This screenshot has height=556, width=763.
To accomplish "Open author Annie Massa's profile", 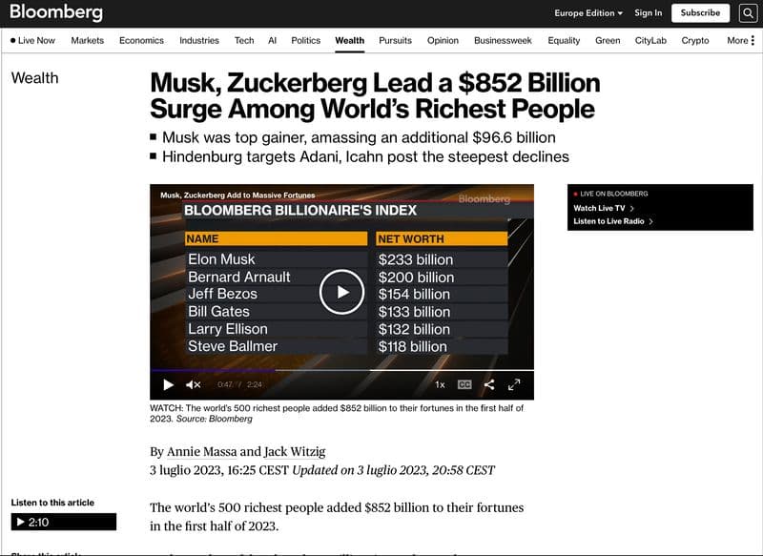I will pos(201,452).
